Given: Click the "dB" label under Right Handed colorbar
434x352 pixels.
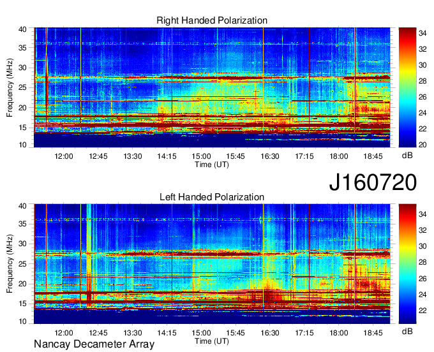Looking at the screenshot, I should pyautogui.click(x=407, y=156).
